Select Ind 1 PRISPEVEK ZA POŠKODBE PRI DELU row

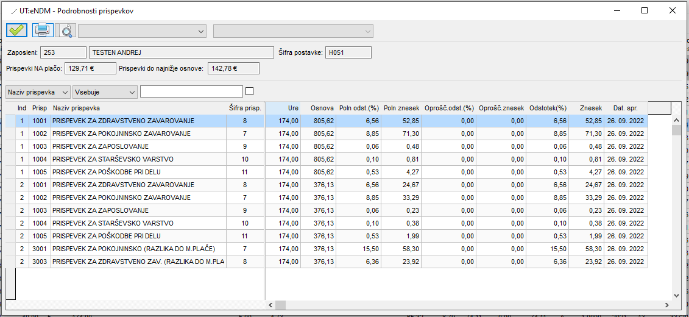tap(327, 172)
